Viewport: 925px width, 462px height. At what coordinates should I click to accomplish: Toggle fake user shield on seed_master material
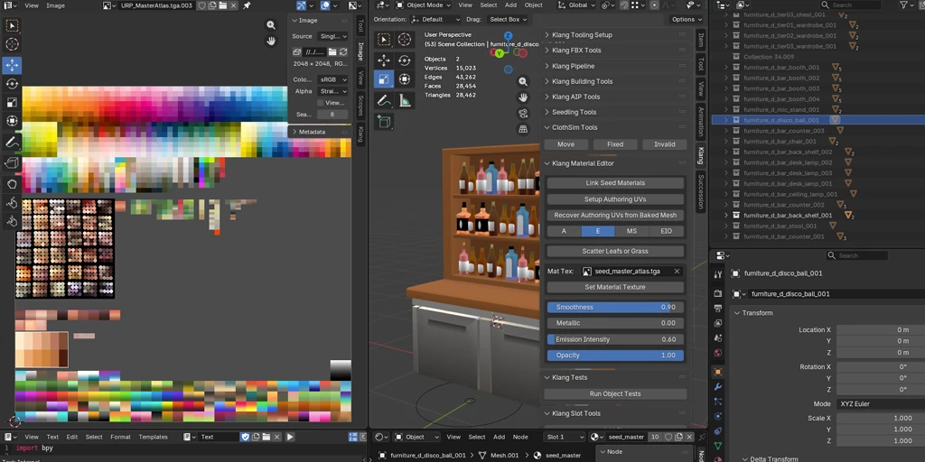coord(668,437)
